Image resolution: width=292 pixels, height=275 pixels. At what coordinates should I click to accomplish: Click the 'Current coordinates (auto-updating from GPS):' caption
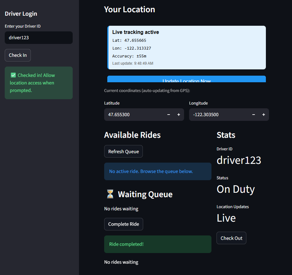147,91
